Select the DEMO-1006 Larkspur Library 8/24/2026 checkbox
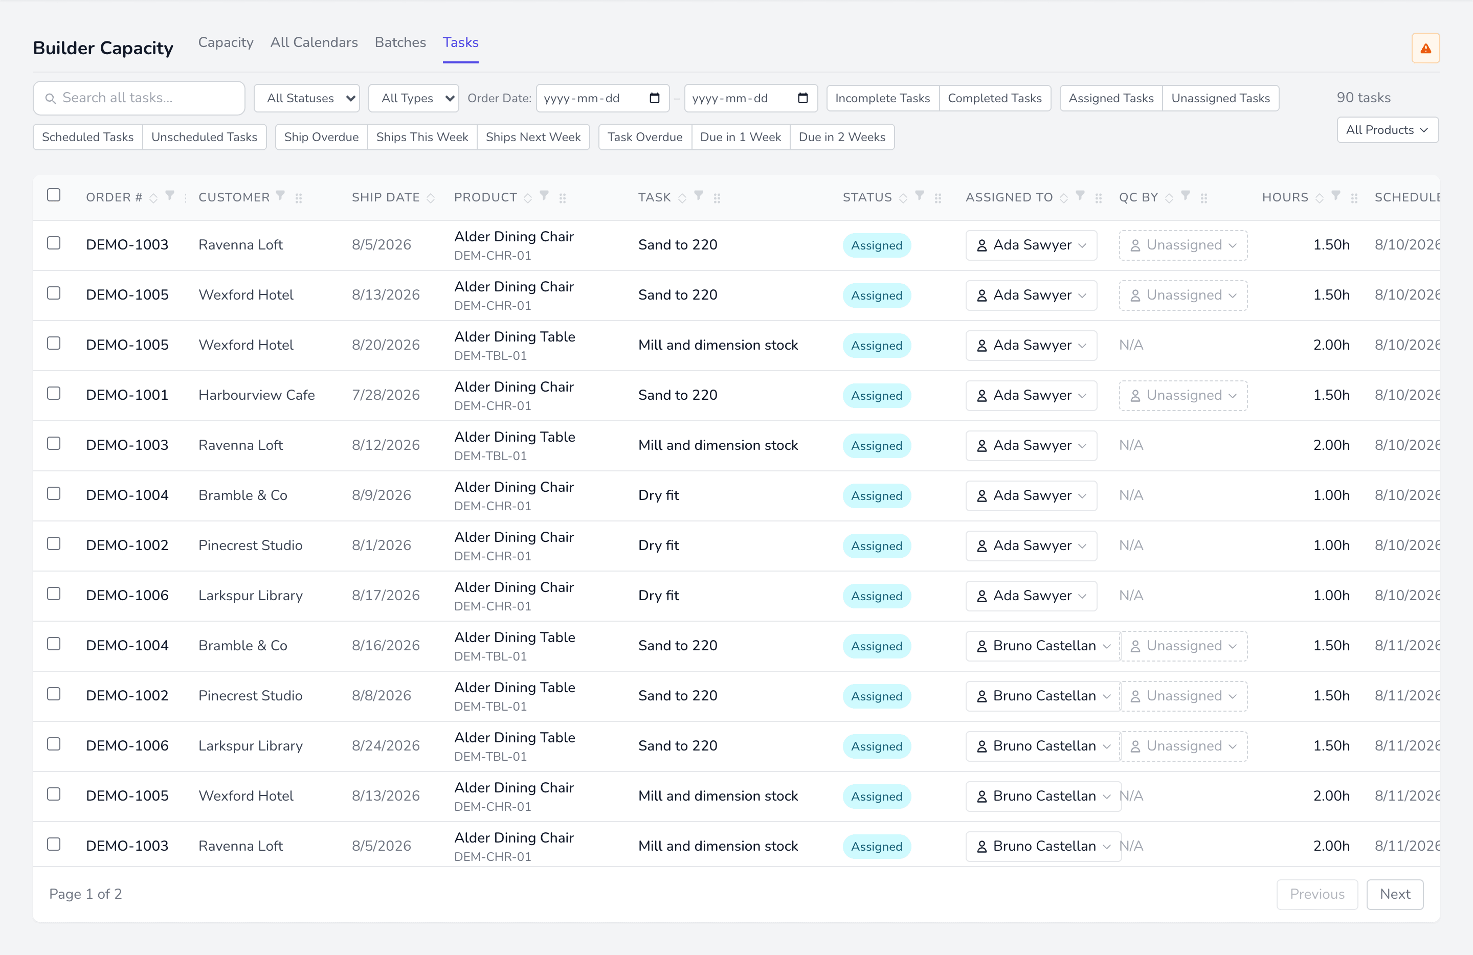 click(54, 744)
